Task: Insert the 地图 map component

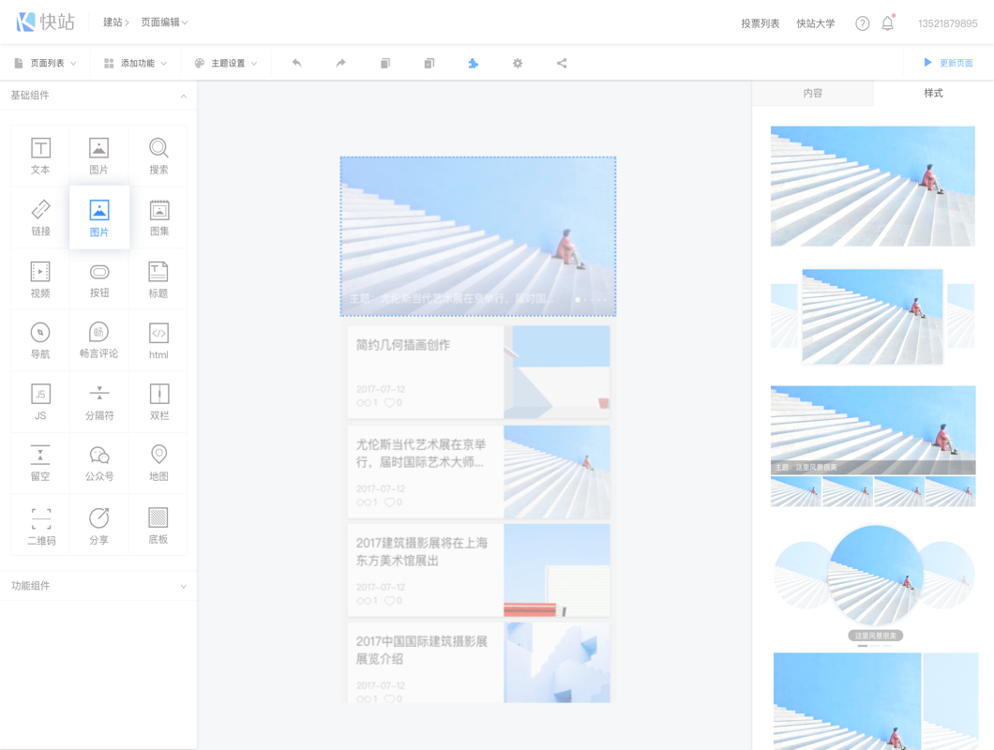Action: (x=158, y=463)
